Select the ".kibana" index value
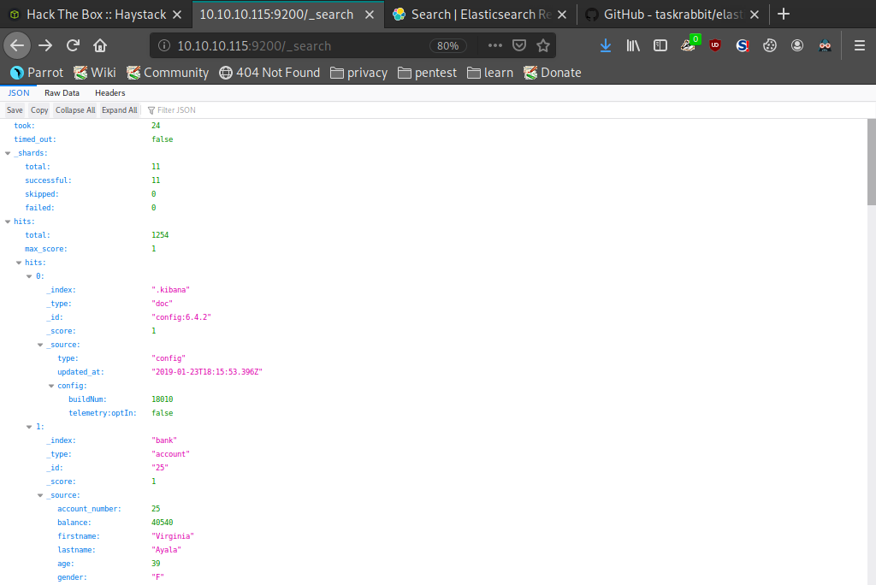Screen dimensions: 876x585 point(170,290)
